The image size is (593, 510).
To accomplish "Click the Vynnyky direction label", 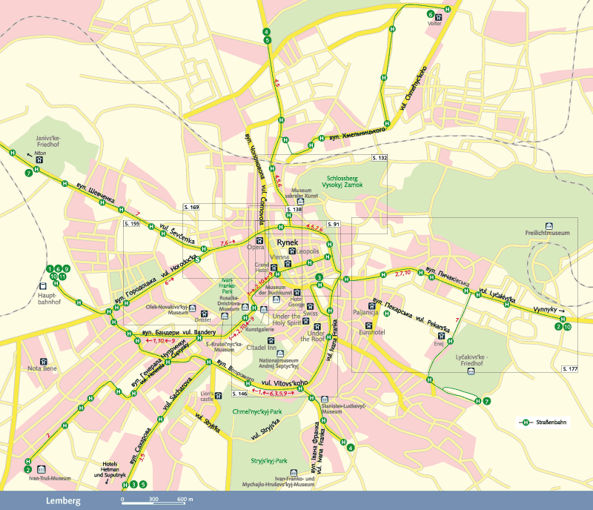I will 545,309.
